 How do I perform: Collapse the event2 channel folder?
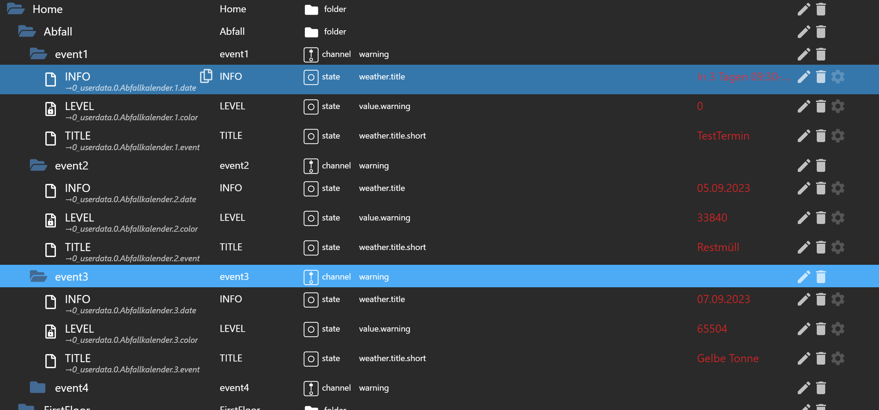point(38,165)
